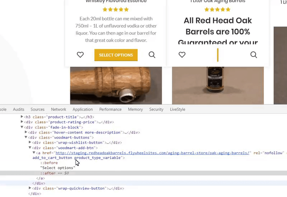This screenshot has width=287, height=197.
Task: Click the add_to_cart_button class text
Action: 52,158
